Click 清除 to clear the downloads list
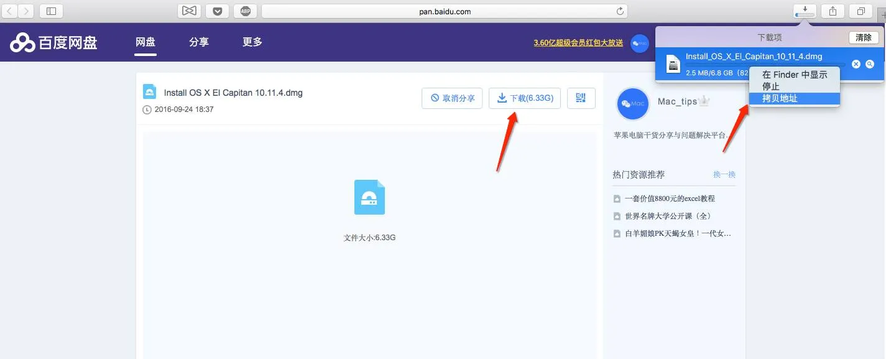 864,37
